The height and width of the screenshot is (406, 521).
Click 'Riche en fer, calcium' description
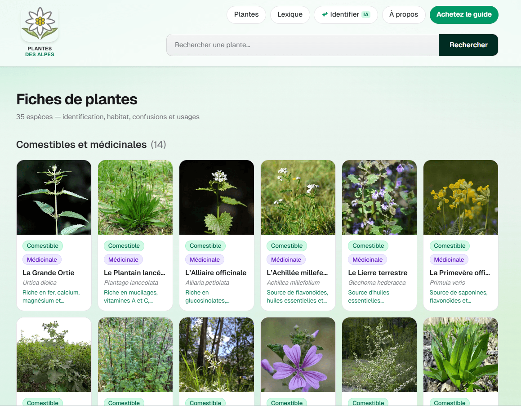pos(51,297)
